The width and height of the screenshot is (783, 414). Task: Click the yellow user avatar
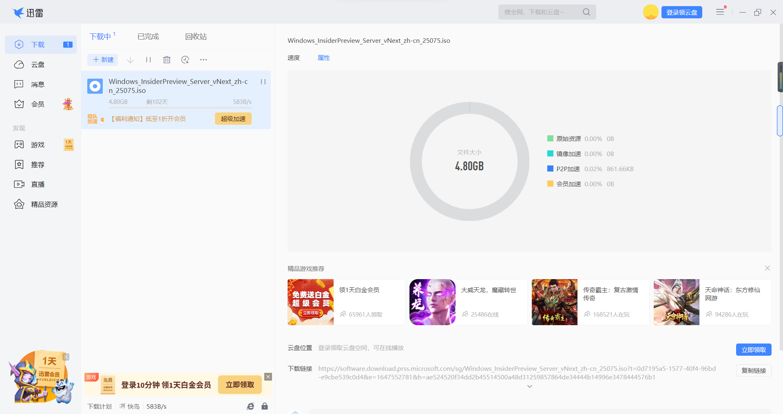click(651, 12)
